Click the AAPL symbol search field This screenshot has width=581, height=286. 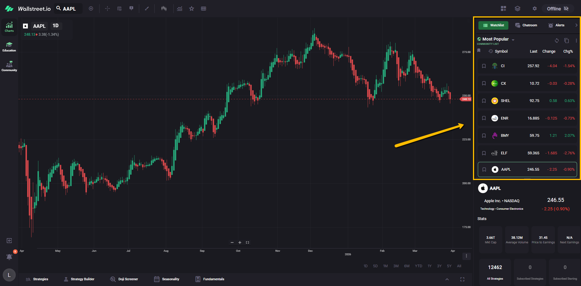pos(69,9)
